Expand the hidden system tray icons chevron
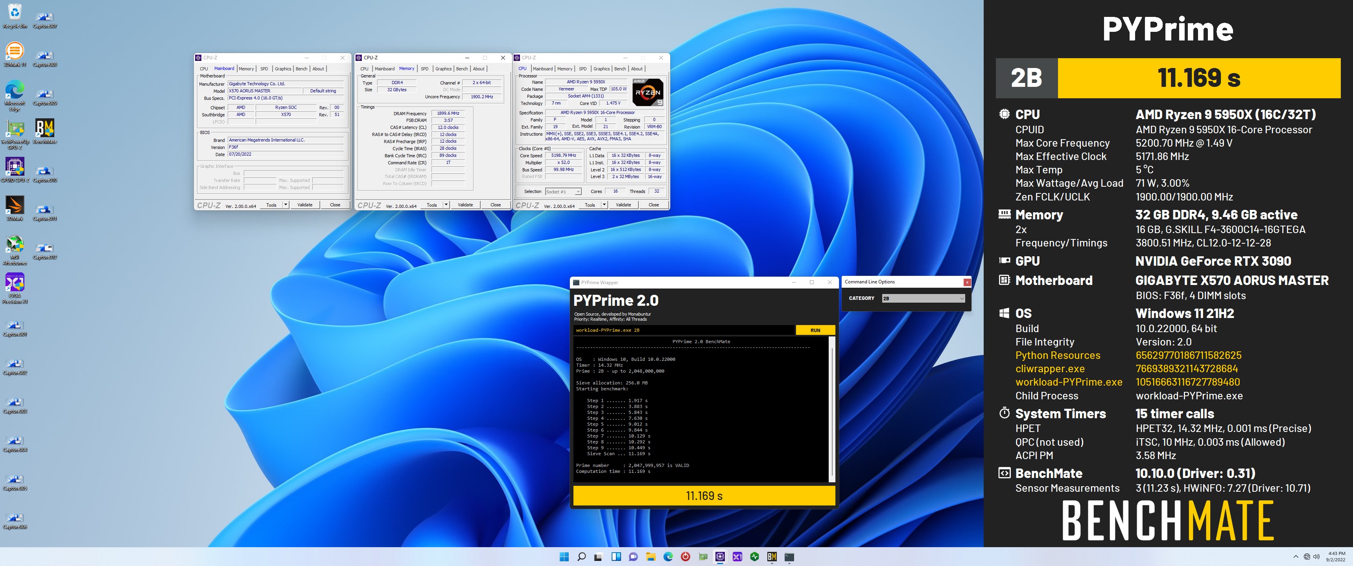The image size is (1353, 566). [1296, 557]
